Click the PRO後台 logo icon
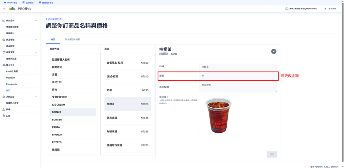This screenshot has width=344, height=168. 12,8
